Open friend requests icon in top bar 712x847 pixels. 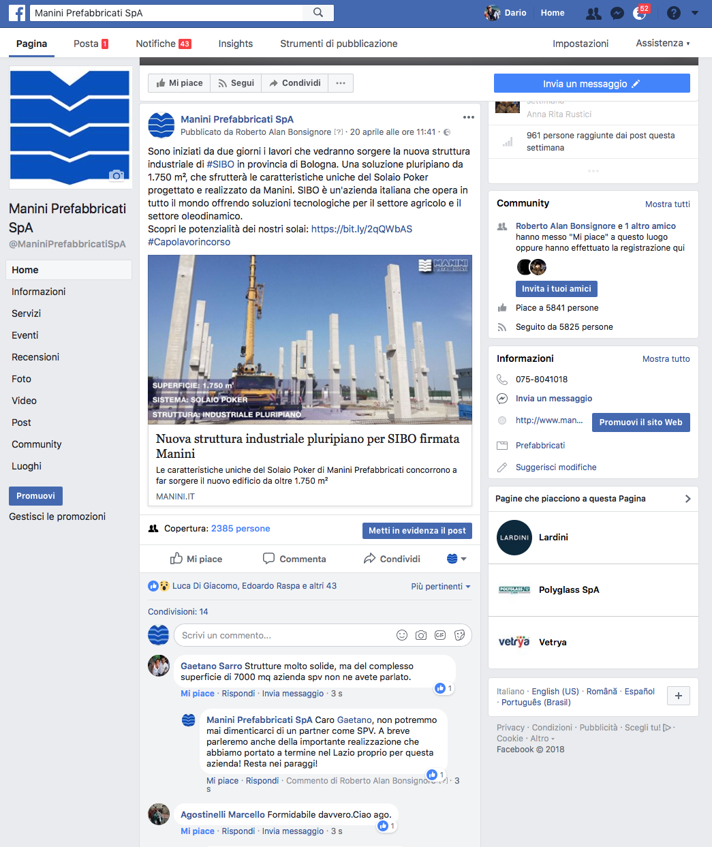(x=593, y=13)
